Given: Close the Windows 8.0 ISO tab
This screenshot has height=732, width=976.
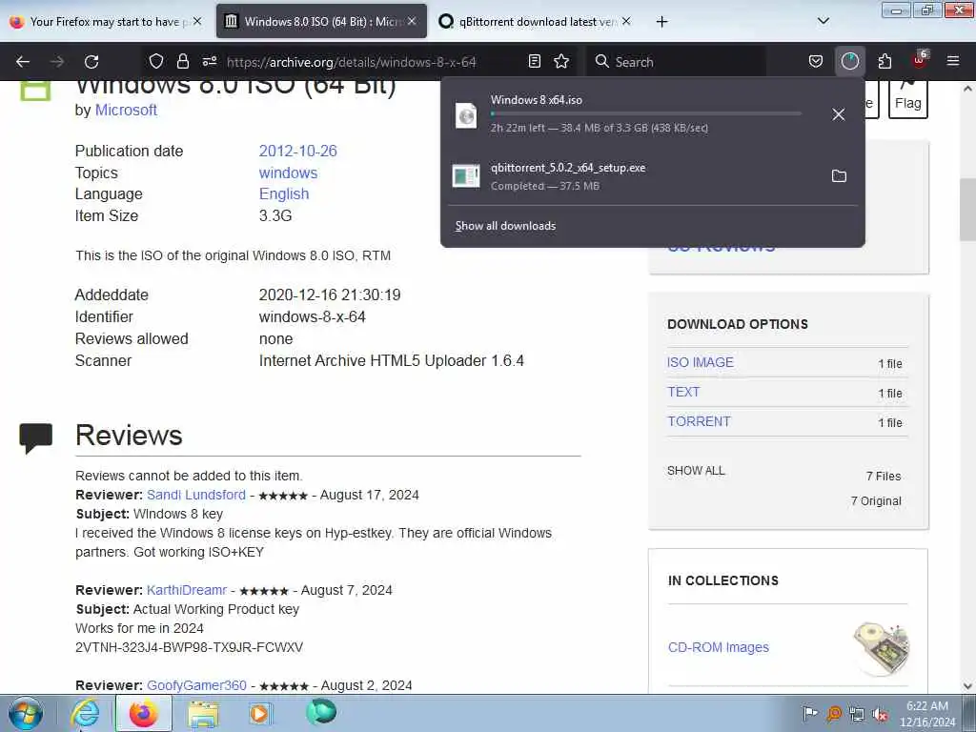Looking at the screenshot, I should (412, 21).
